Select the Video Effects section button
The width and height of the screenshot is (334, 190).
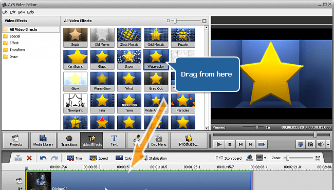point(92,140)
